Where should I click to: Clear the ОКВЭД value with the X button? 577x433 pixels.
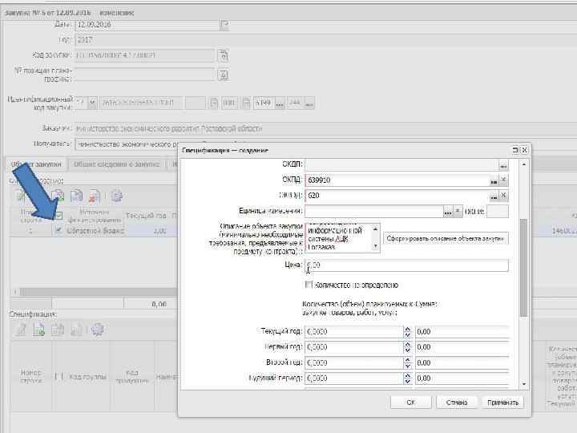pos(504,196)
